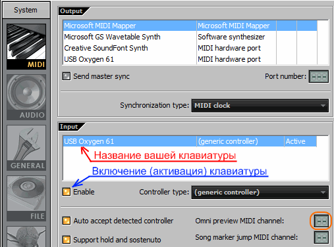Toggle Support hold and sostenuto
Image resolution: width=334 pixels, height=247 pixels.
[x=67, y=240]
